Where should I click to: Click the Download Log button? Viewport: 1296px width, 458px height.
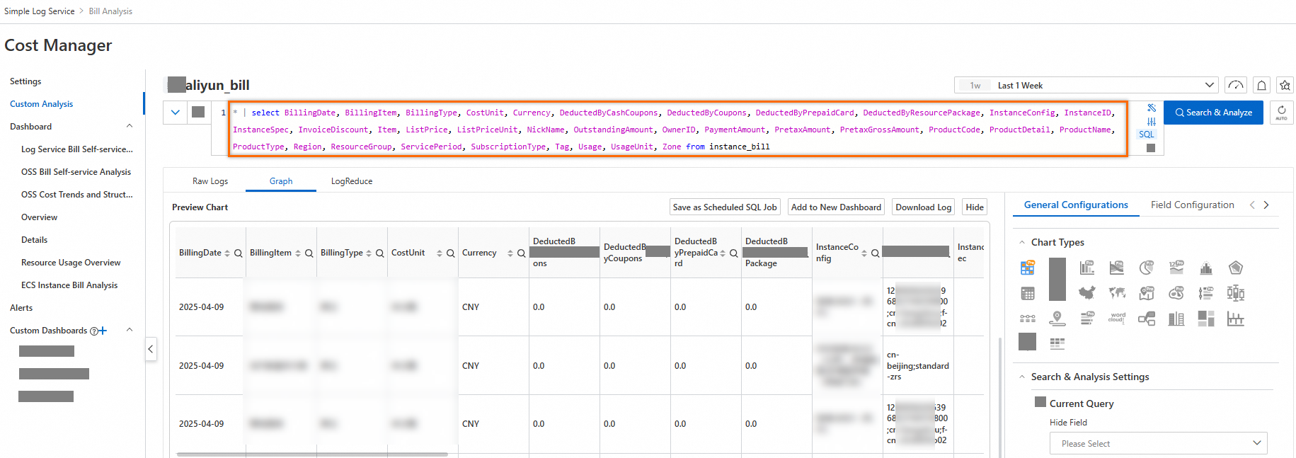coord(923,207)
